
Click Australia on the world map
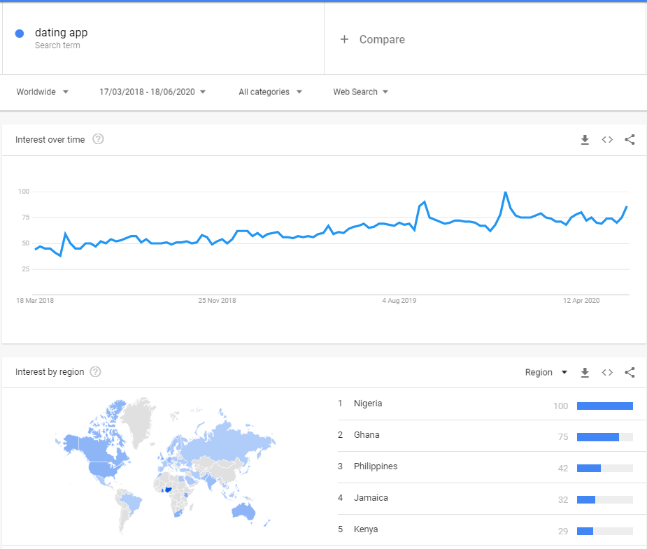[x=243, y=513]
